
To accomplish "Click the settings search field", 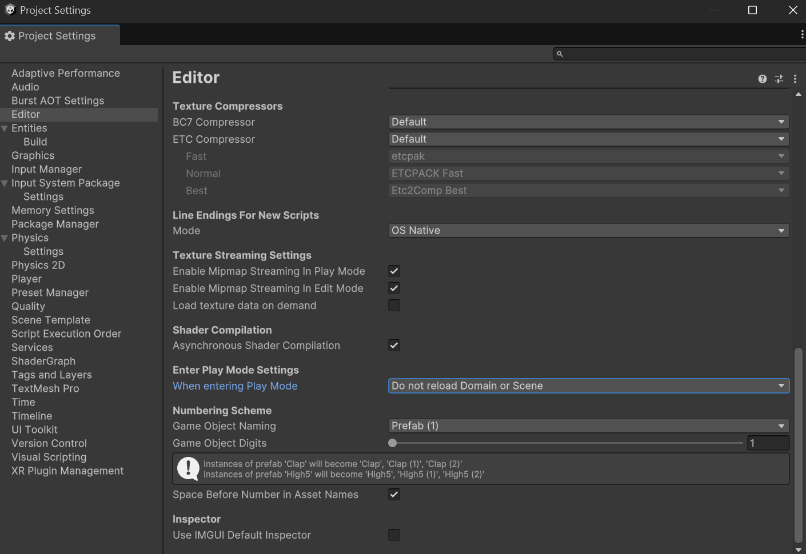I will [679, 54].
